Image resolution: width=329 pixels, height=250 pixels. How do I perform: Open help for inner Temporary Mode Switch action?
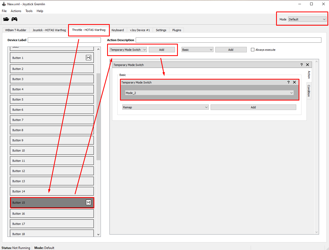coord(288,82)
